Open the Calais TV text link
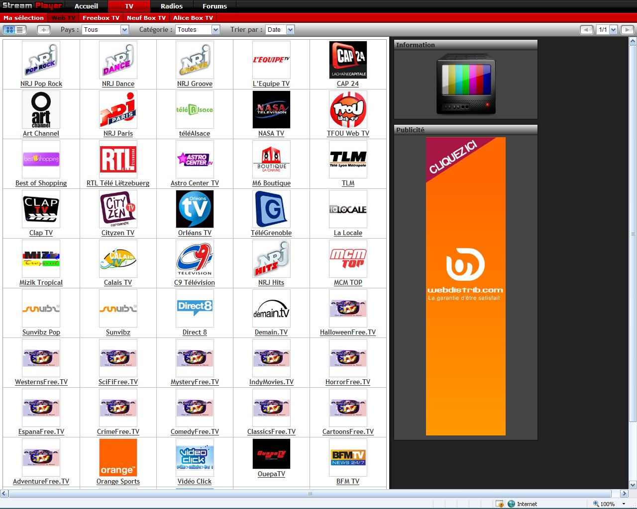 point(118,282)
